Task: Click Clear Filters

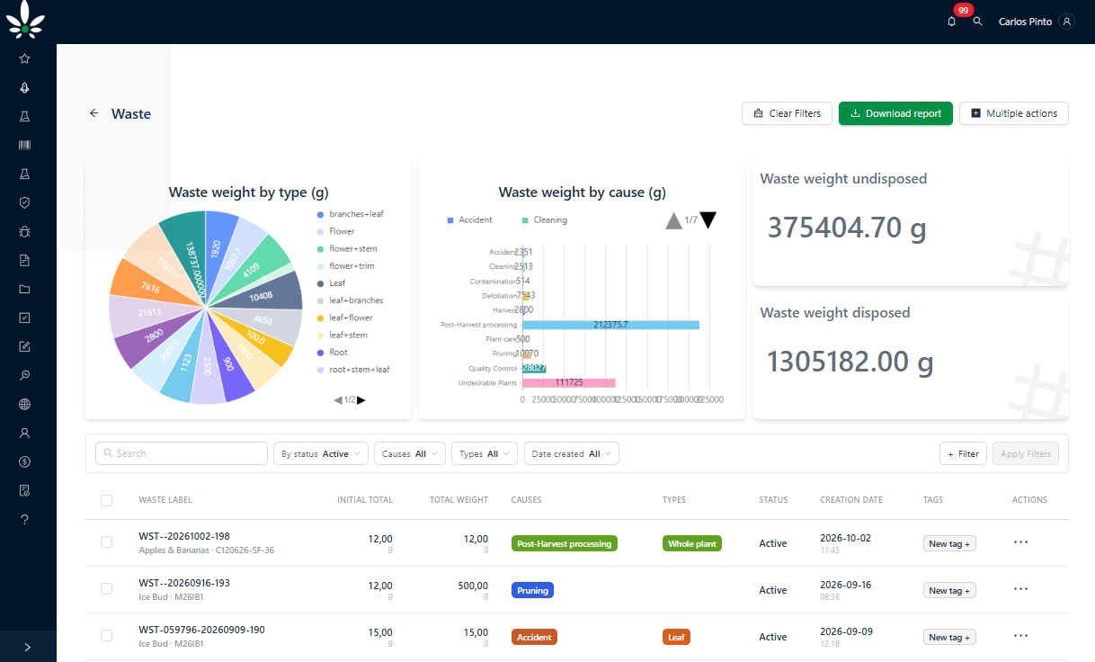Action: [788, 113]
